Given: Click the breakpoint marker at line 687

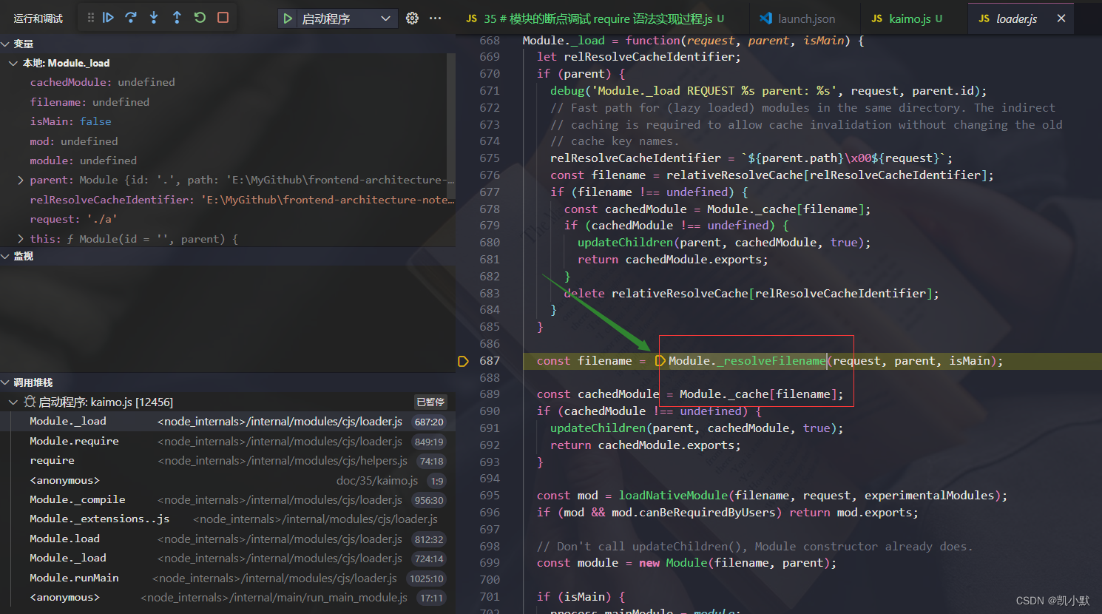Looking at the screenshot, I should coord(464,361).
